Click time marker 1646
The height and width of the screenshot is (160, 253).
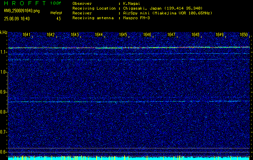tap(147, 35)
